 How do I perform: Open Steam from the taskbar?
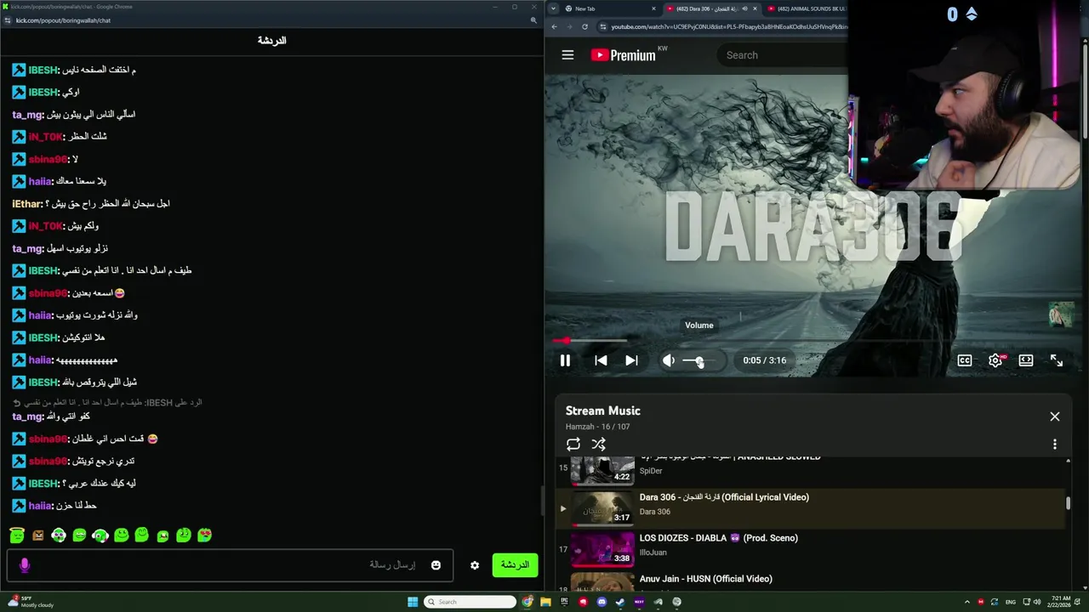(x=620, y=602)
